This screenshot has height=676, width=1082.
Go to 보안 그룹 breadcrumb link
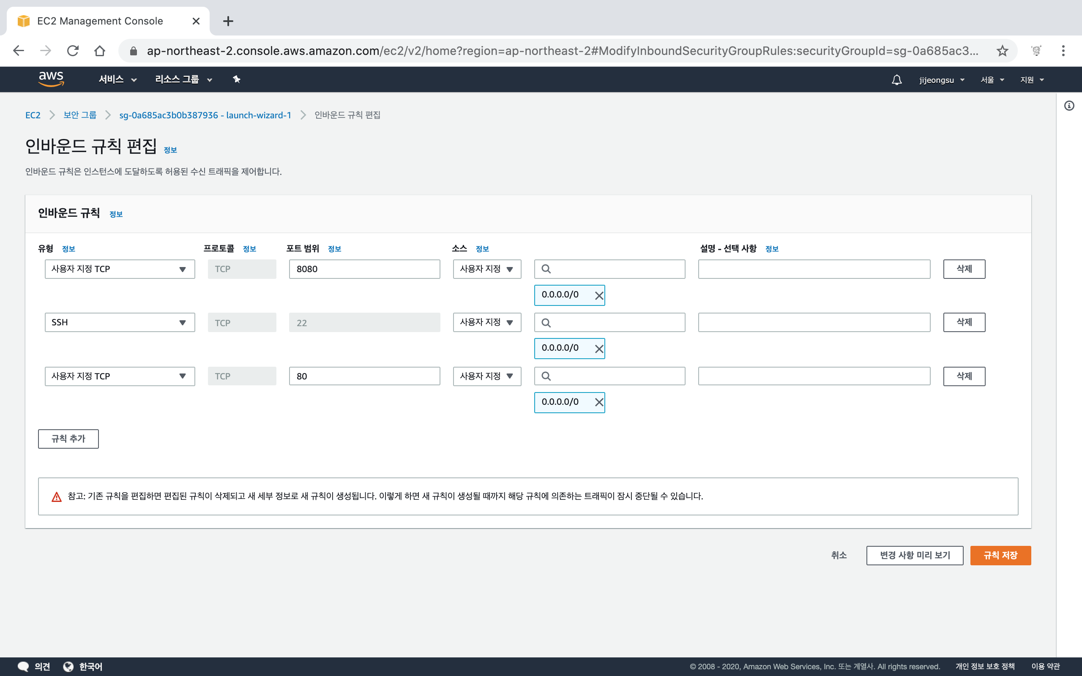click(x=79, y=115)
